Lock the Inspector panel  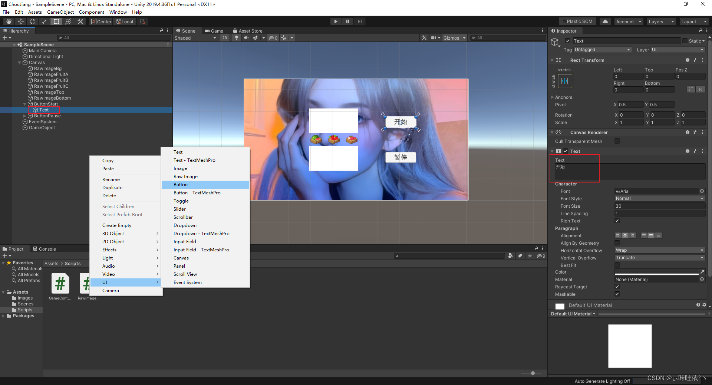(x=701, y=31)
